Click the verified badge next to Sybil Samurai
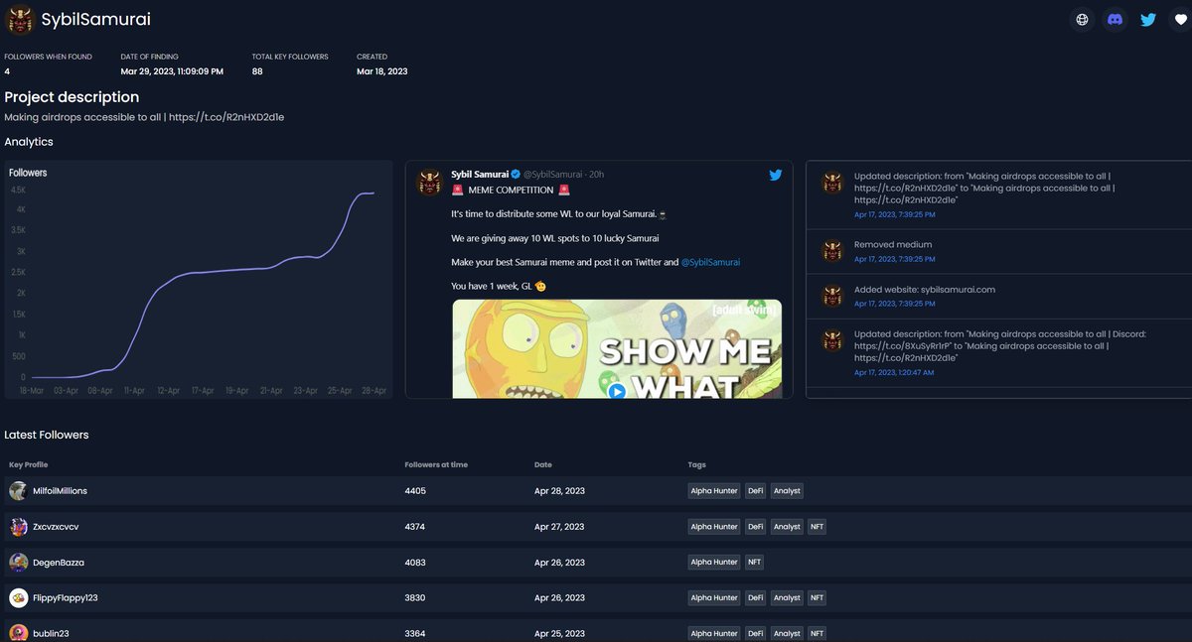This screenshot has height=642, width=1192. [x=516, y=175]
